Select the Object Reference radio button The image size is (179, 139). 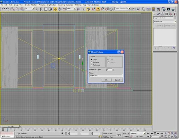[x=91, y=65]
